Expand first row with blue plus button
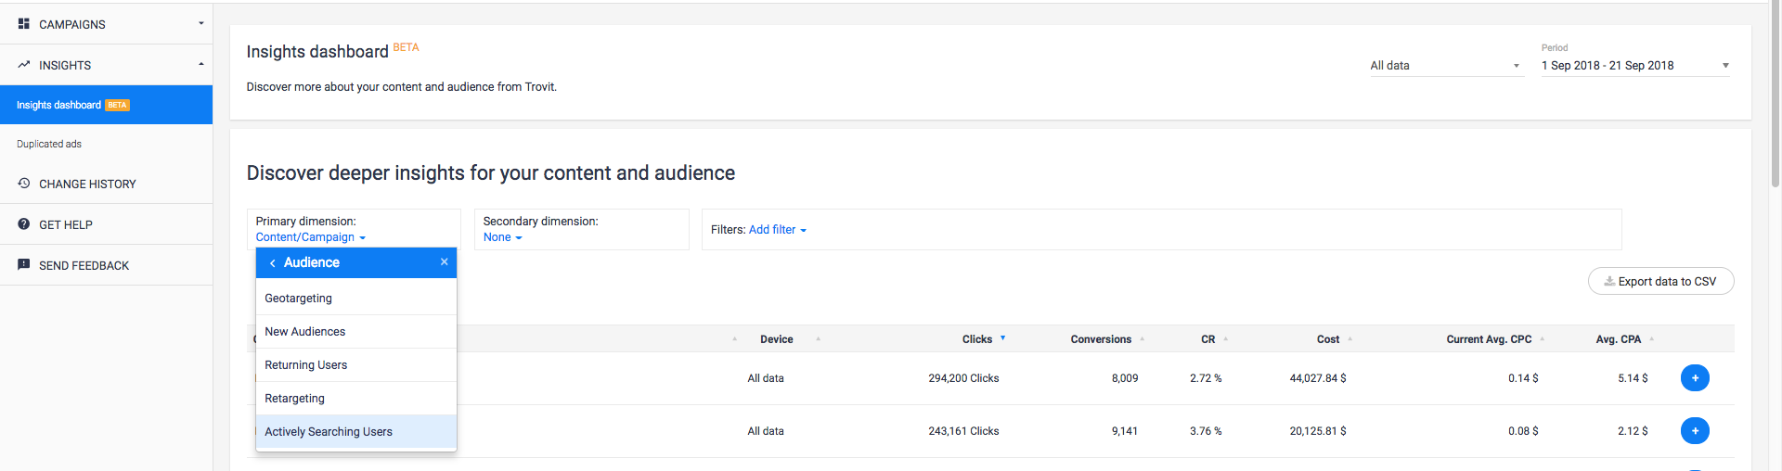This screenshot has height=471, width=1782. point(1695,378)
